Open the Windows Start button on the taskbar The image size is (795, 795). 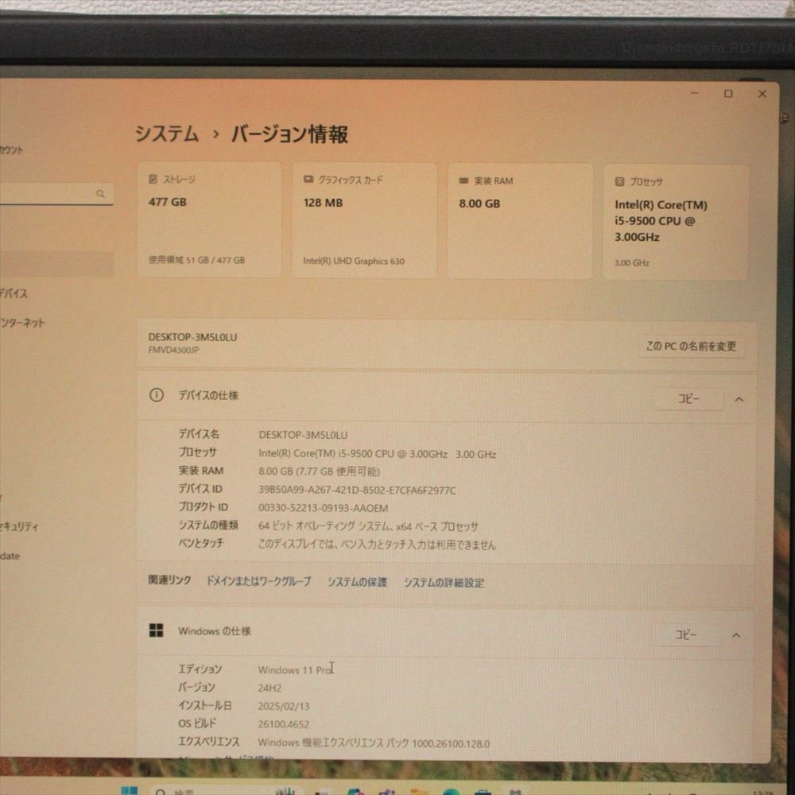click(130, 790)
